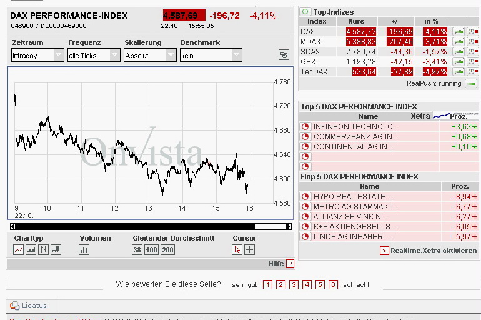Rate the page 6 (schlecht)
The height and width of the screenshot is (320, 481).
333,285
